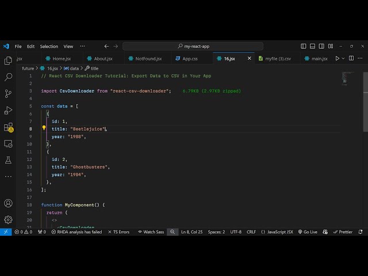The width and height of the screenshot is (368, 276).
Task: Click the lightbulb code action on line 8
Action: [44, 129]
